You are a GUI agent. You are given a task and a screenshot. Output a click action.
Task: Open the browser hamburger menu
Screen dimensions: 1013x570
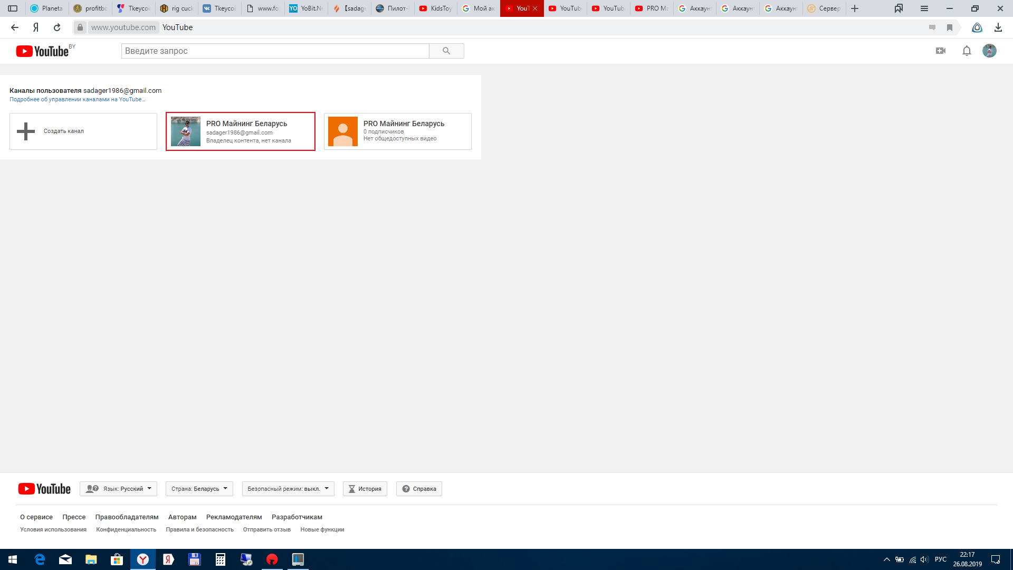tap(924, 8)
